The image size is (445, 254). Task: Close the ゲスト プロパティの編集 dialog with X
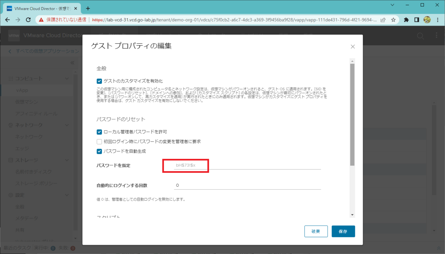(x=353, y=47)
